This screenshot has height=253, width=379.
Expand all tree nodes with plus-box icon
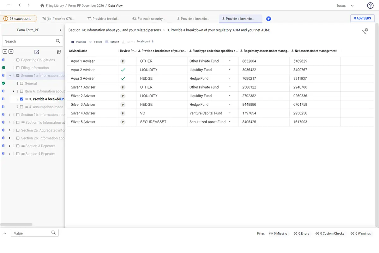[11, 52]
